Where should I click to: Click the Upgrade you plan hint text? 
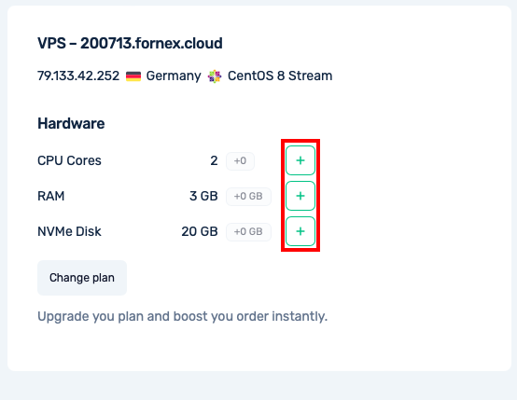pyautogui.click(x=182, y=316)
